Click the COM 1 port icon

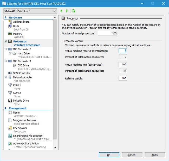(10, 85)
